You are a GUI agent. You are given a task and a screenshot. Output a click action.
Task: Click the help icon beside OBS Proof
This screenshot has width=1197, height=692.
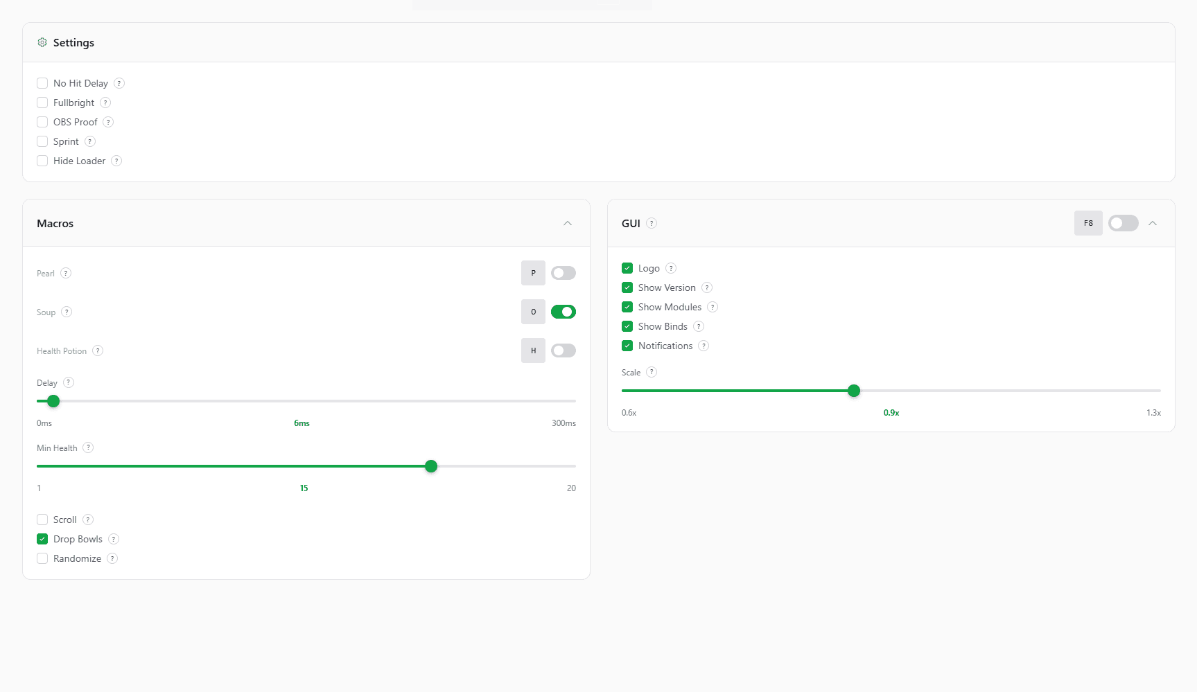[x=108, y=122]
